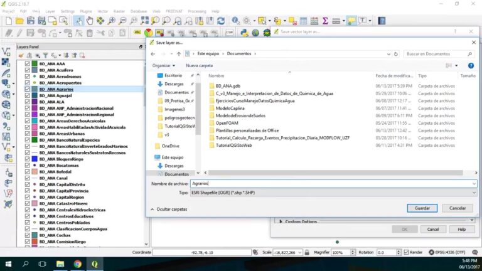Open the Organizar dropdown menu
The width and height of the screenshot is (482, 271).
pos(164,66)
